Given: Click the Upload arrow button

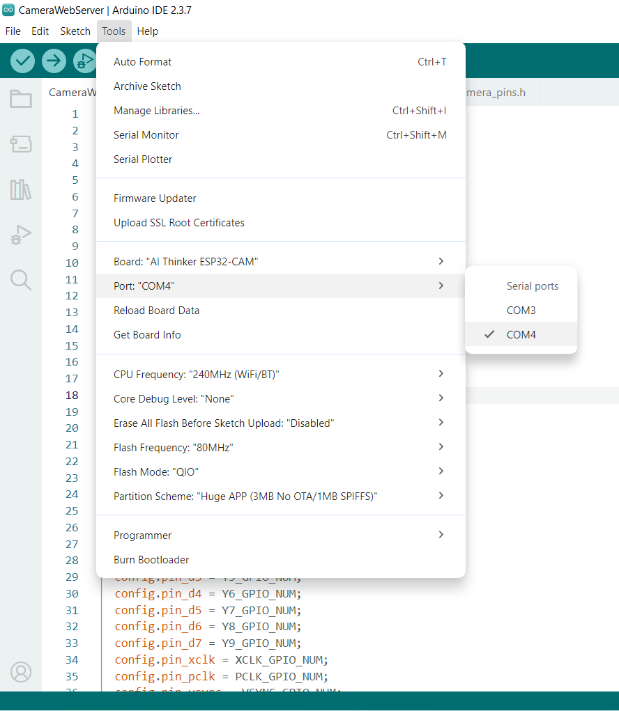Looking at the screenshot, I should [x=54, y=61].
